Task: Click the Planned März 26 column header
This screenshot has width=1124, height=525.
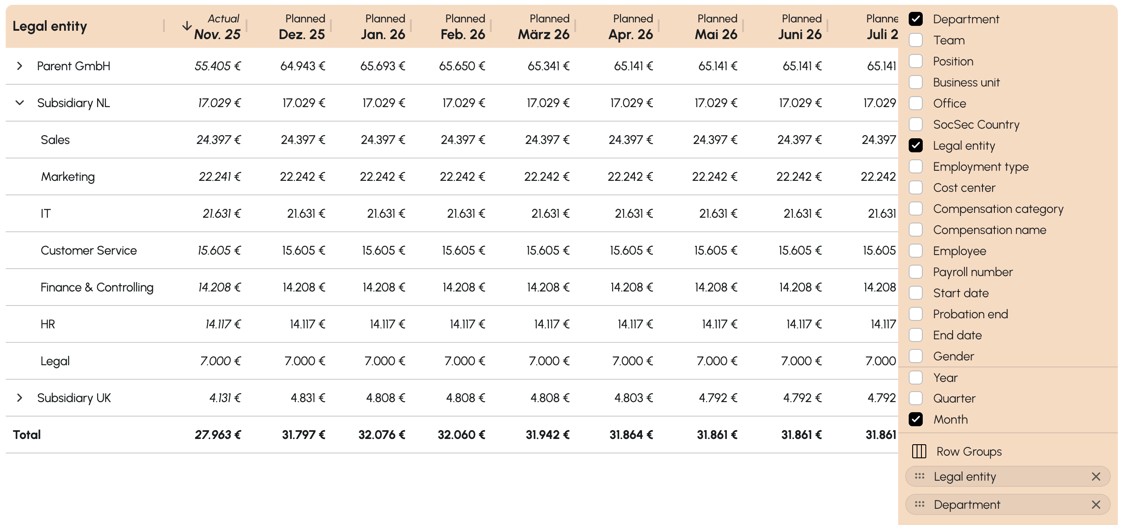Action: [544, 26]
